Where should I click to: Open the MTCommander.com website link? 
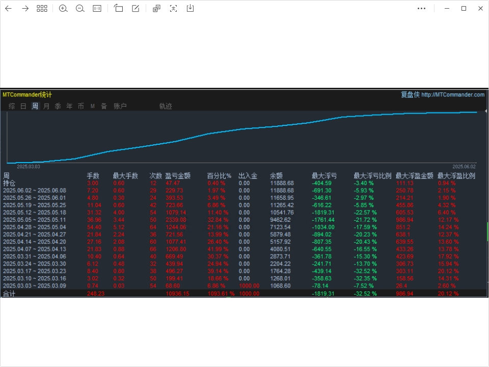click(453, 95)
